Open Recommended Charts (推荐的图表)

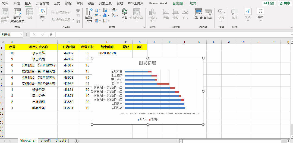(x=89, y=15)
